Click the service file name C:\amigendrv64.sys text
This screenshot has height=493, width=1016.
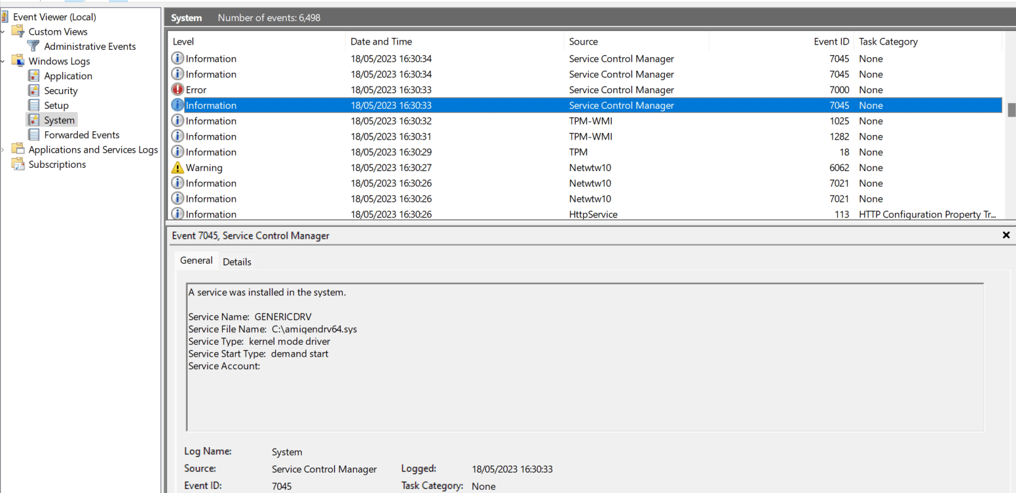(x=314, y=329)
